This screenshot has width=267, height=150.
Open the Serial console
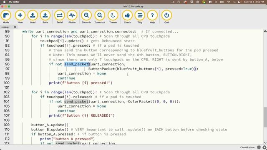pyautogui.click(x=59, y=17)
